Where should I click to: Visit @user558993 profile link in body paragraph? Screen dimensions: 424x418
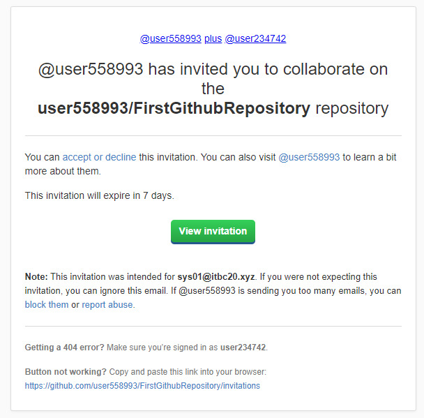309,157
